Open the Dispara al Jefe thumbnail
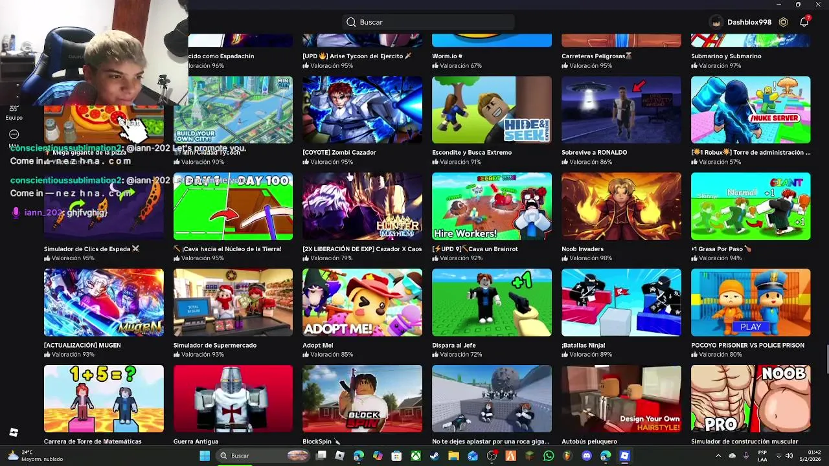Image resolution: width=829 pixels, height=466 pixels. [492, 302]
